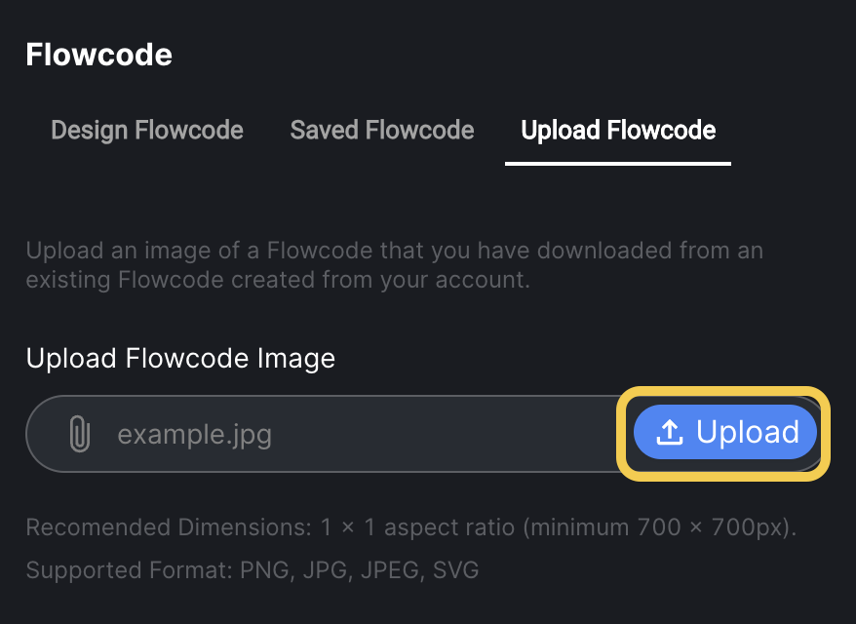The height and width of the screenshot is (624, 856).
Task: Click the Upload Flowcode Image label
Action: pyautogui.click(x=180, y=359)
